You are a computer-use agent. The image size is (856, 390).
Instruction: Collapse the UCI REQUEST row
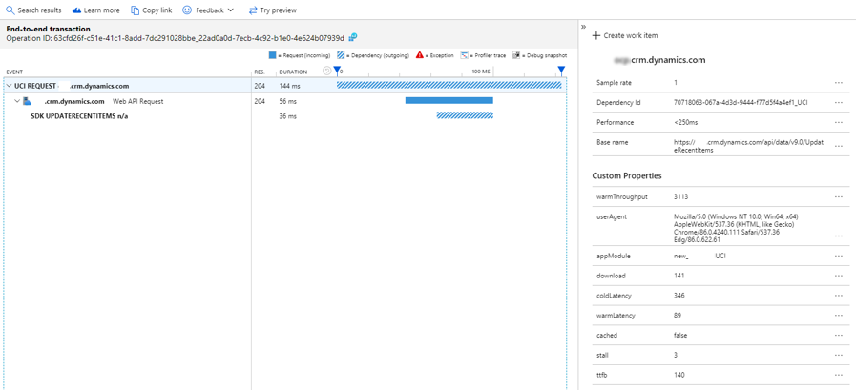tap(10, 86)
